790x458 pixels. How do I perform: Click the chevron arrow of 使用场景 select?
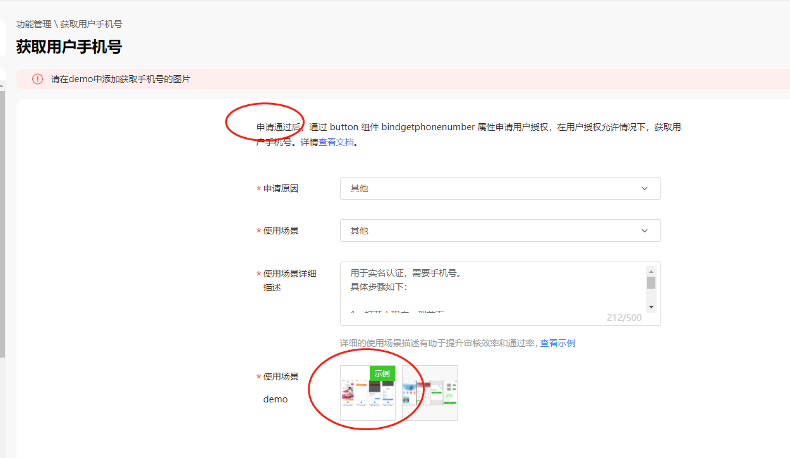click(645, 231)
